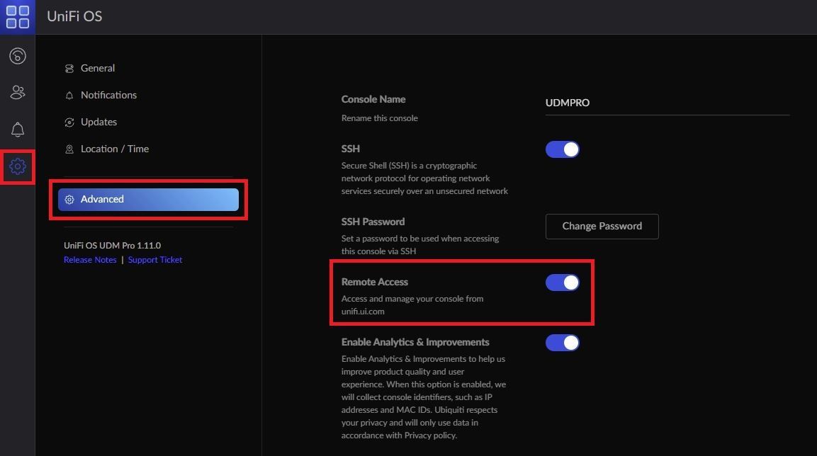The height and width of the screenshot is (456, 817).
Task: Open the UniFi applications grid icon
Action: click(17, 17)
